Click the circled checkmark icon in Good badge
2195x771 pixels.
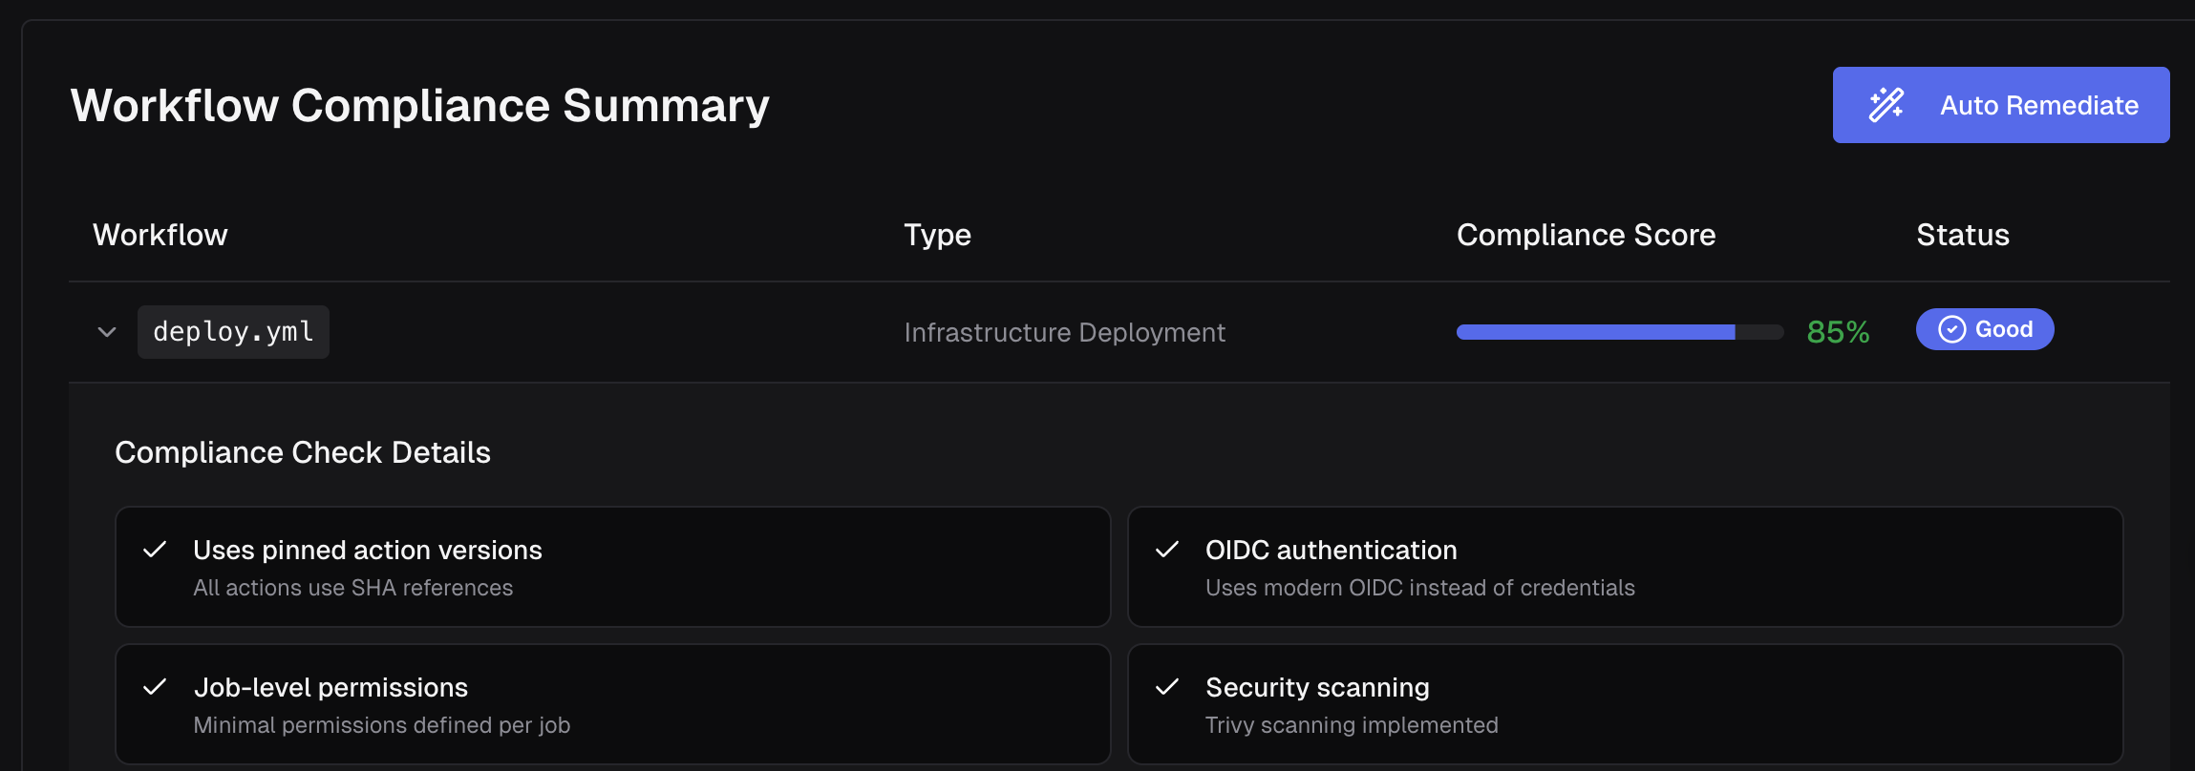(x=1951, y=329)
